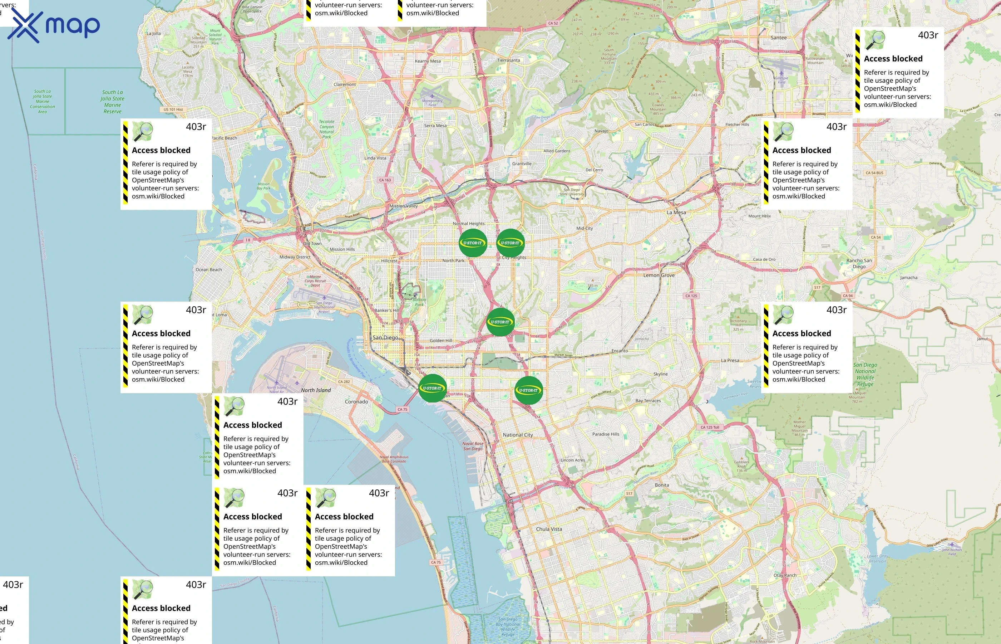Click the La Jolla map label
1001x644 pixels.
(x=153, y=34)
